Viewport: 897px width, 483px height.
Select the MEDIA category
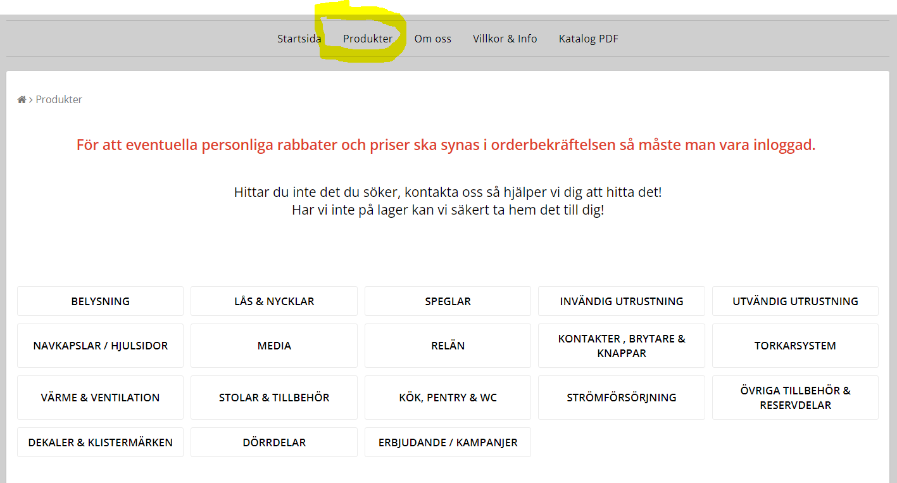pos(274,346)
